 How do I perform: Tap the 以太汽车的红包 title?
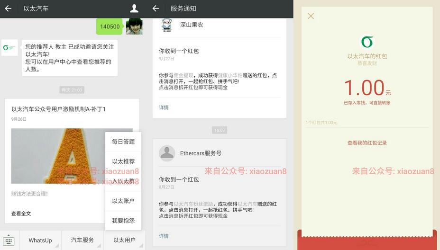367,56
